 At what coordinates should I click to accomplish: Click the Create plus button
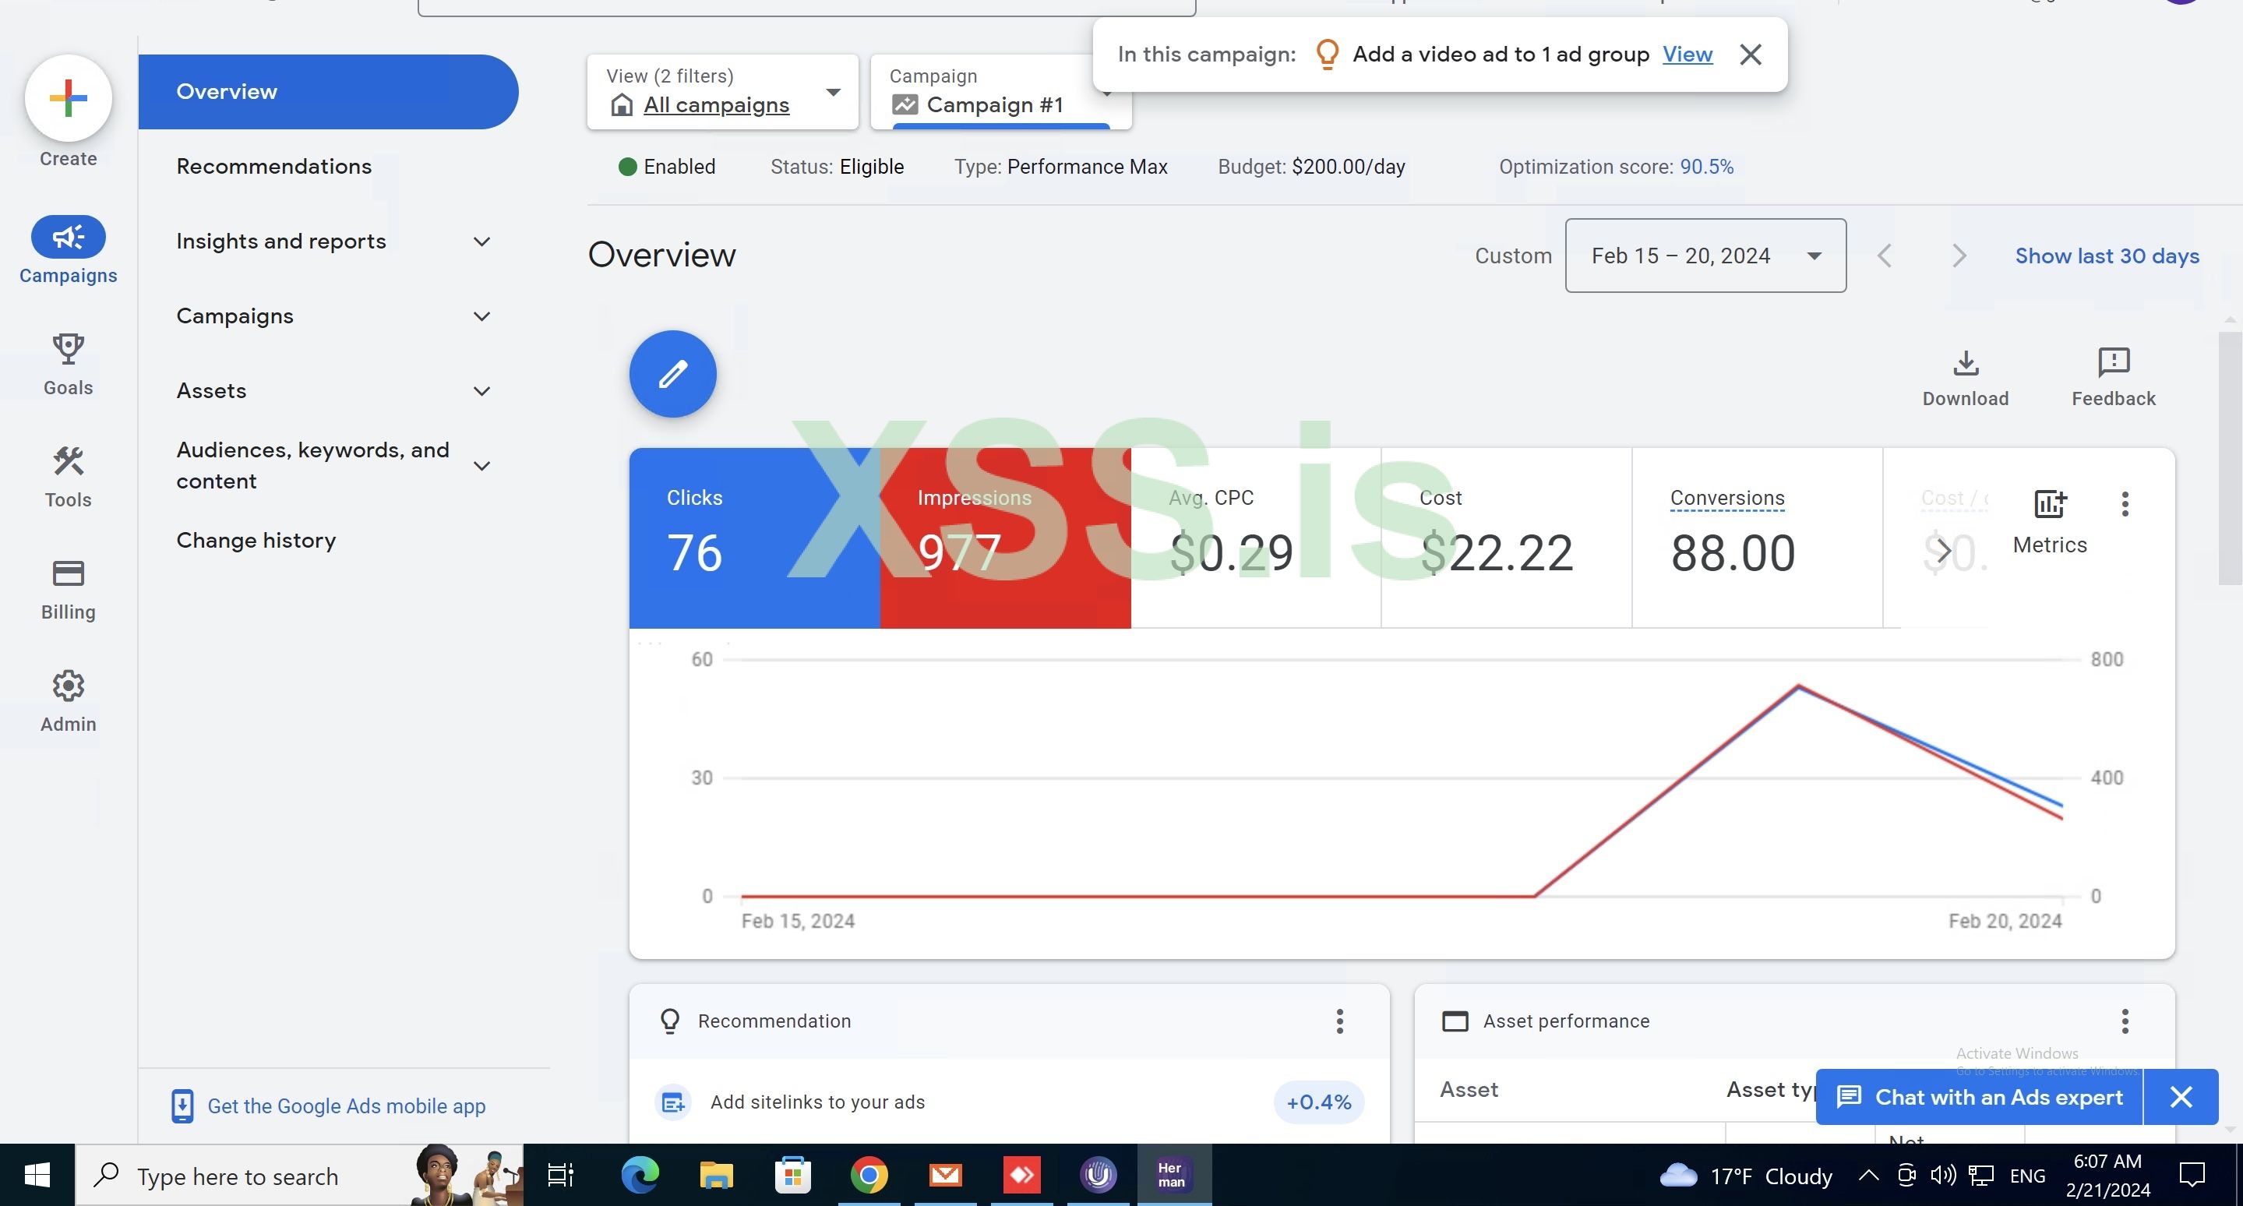point(68,97)
